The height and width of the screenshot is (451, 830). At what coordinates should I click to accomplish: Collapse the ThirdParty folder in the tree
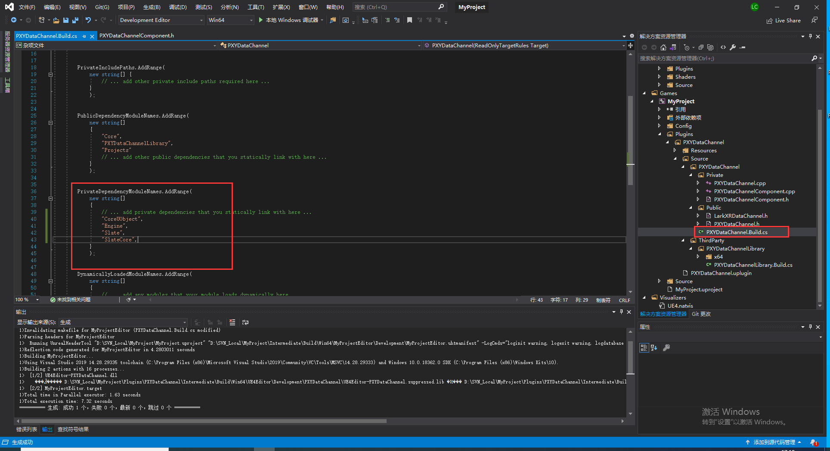click(683, 241)
